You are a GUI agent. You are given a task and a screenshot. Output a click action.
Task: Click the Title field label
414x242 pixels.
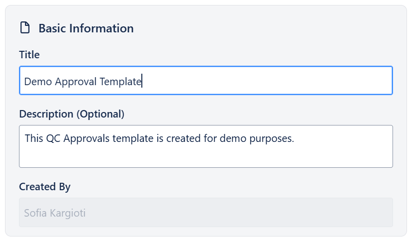[29, 54]
